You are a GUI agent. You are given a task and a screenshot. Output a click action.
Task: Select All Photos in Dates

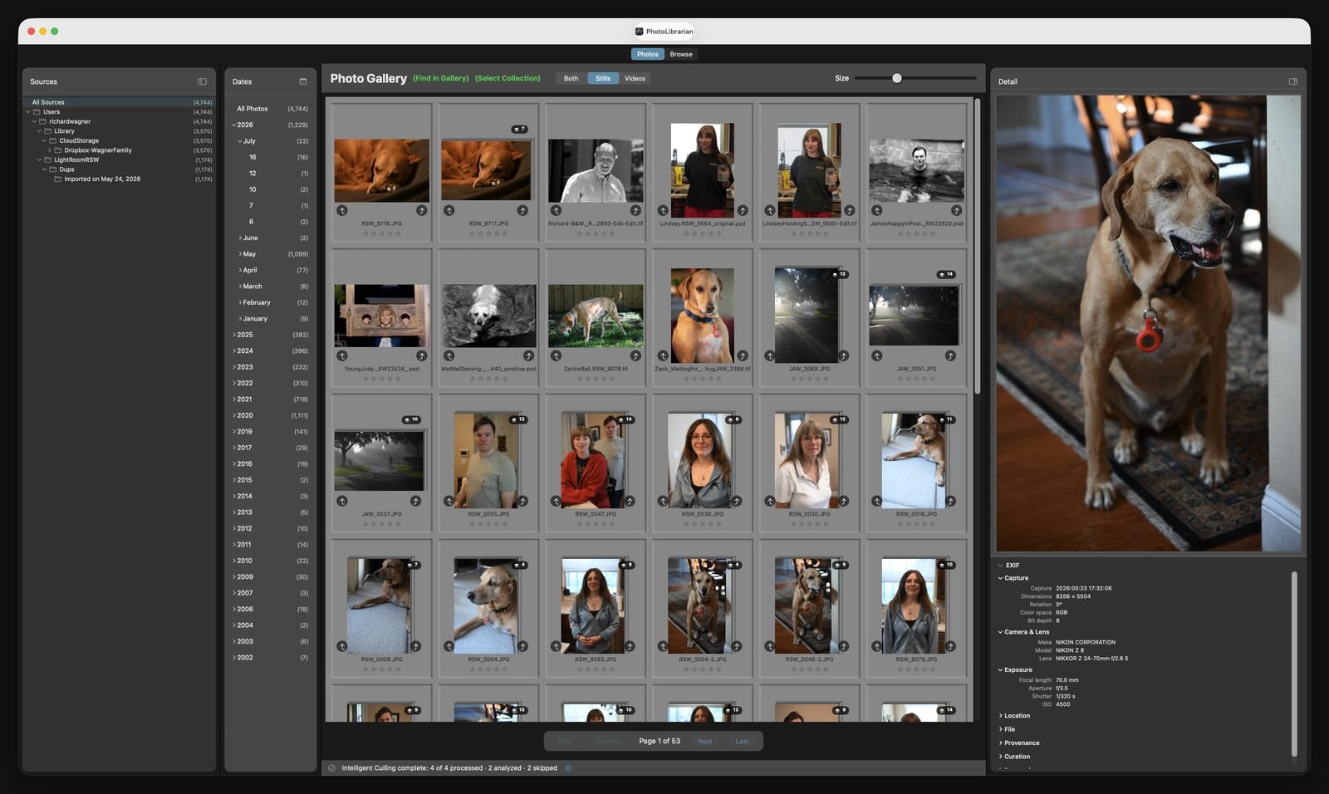pyautogui.click(x=271, y=109)
